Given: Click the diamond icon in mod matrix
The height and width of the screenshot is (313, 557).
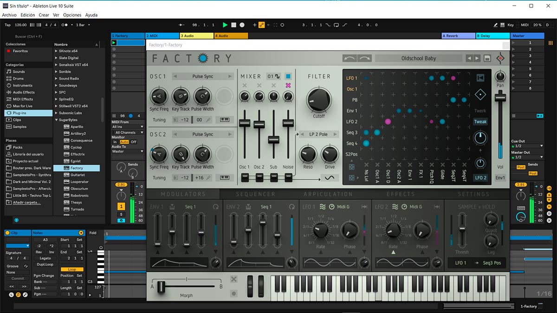Looking at the screenshot, I should click(480, 95).
